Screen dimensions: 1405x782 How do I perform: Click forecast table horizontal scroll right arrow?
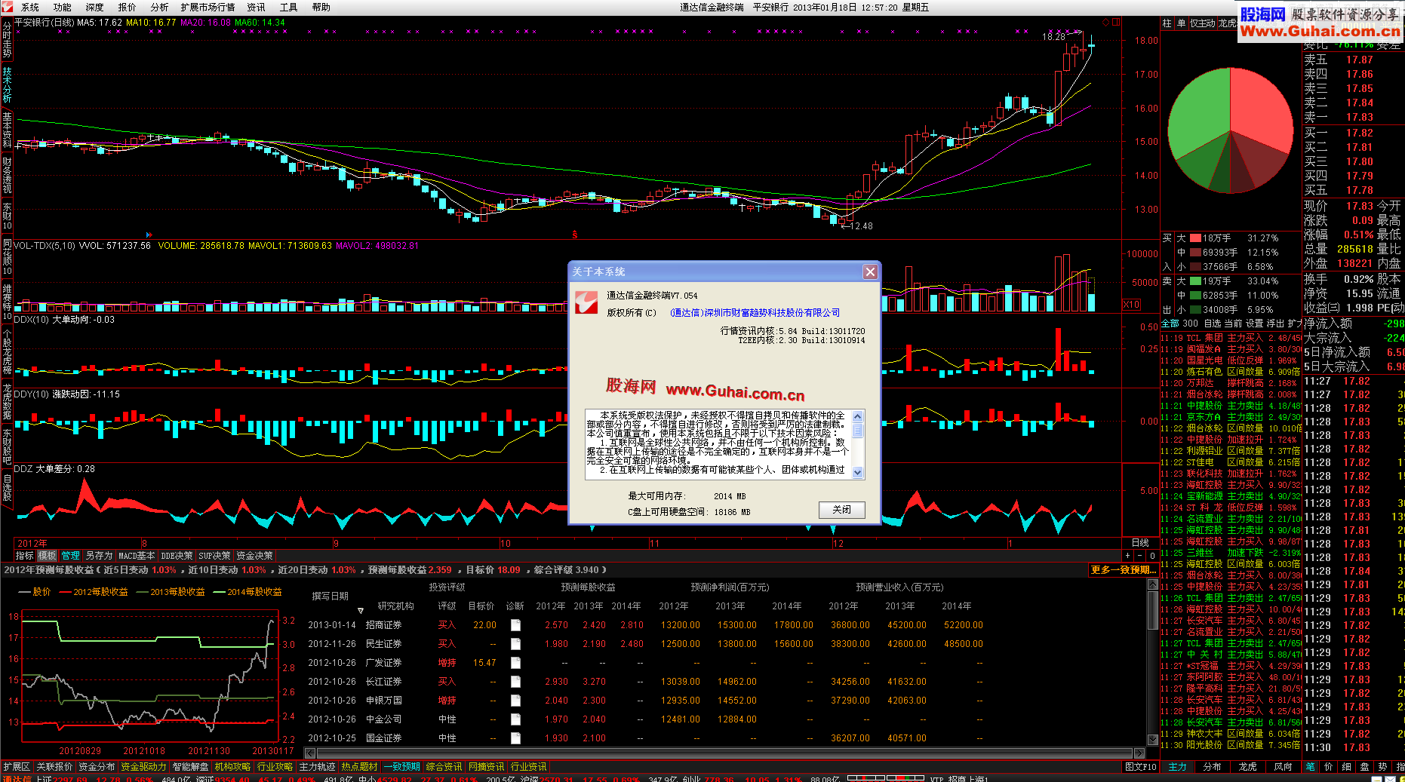tap(1139, 753)
